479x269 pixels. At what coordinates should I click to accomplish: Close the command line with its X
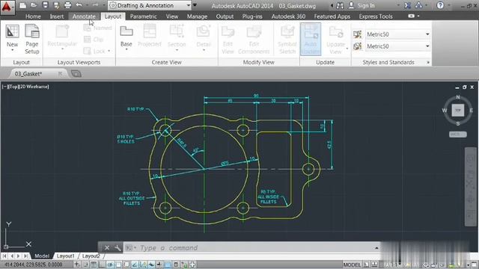tap(107, 247)
